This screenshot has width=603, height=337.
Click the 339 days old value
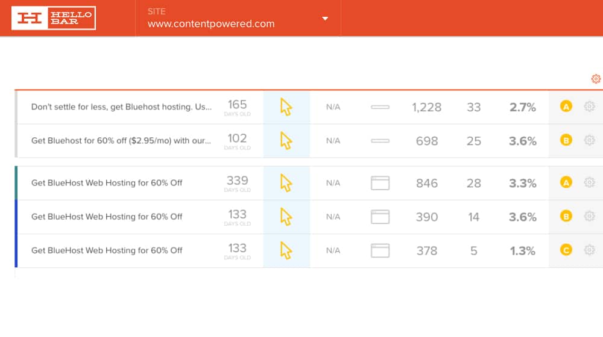(237, 181)
